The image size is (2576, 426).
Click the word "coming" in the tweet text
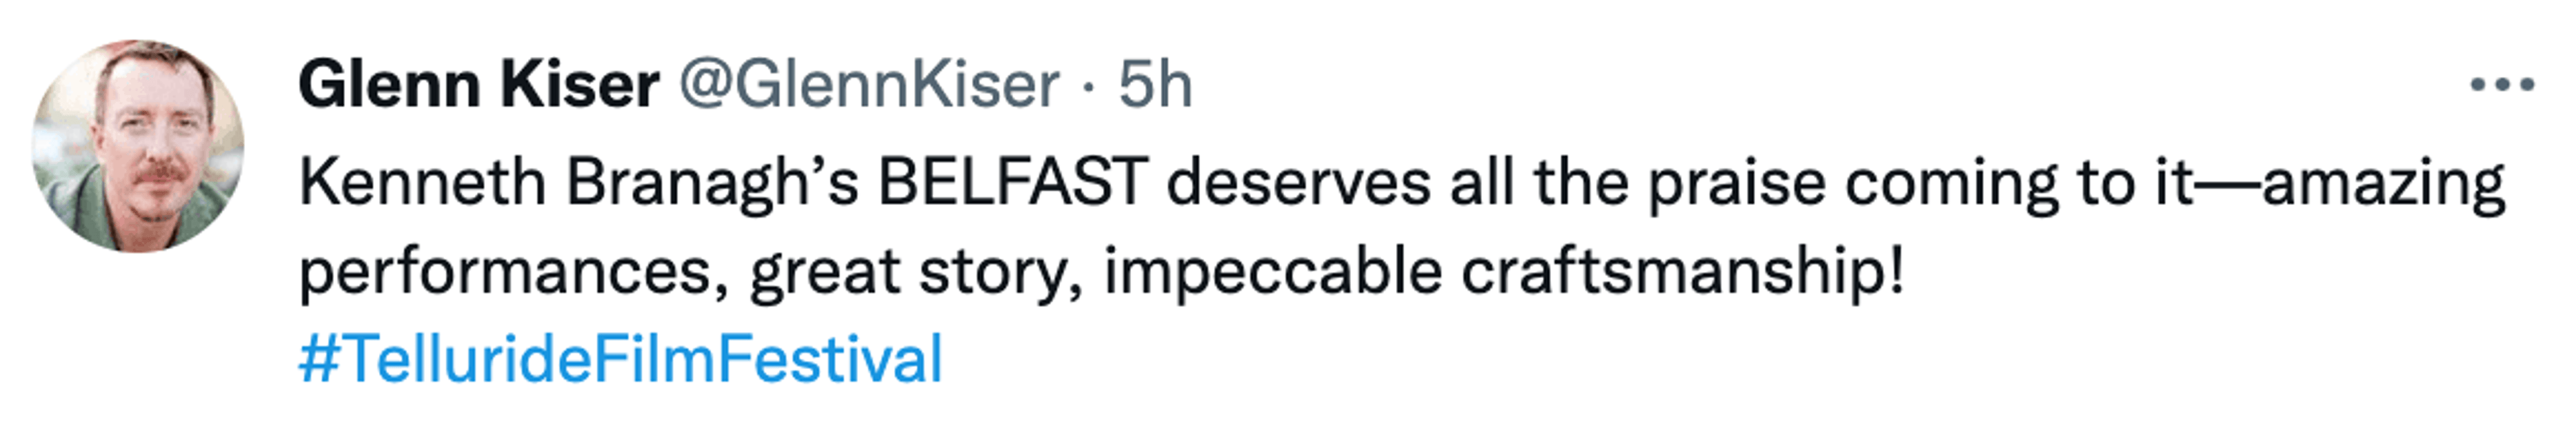1951,184
